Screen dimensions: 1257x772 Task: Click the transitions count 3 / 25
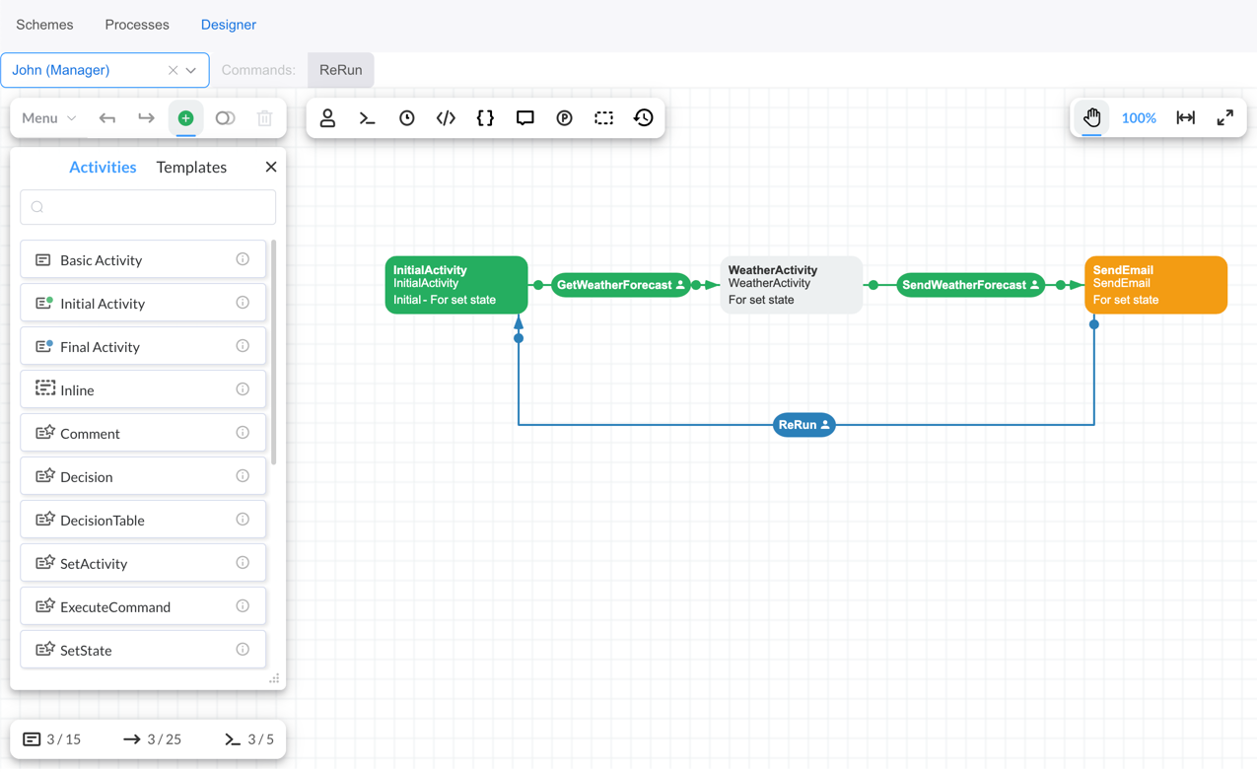(x=153, y=739)
